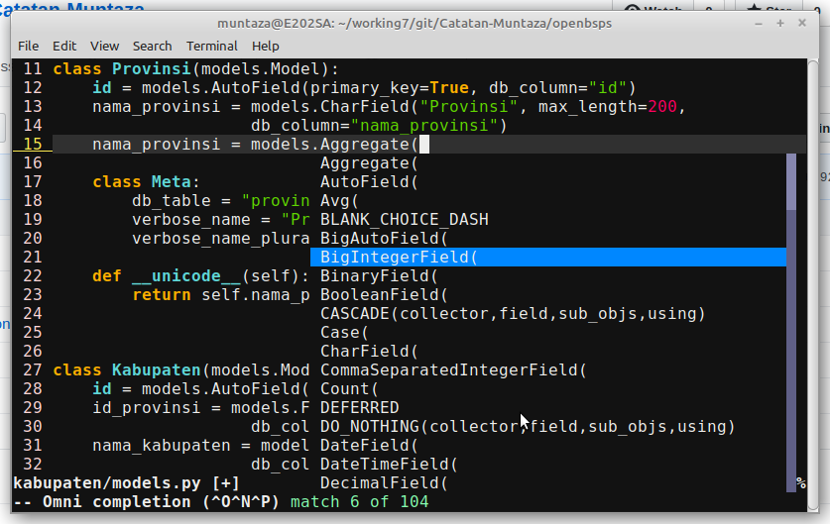Viewport: 830px width, 524px height.
Task: Select CommaSeparatedIntegerField( completion entry
Action: point(547,370)
